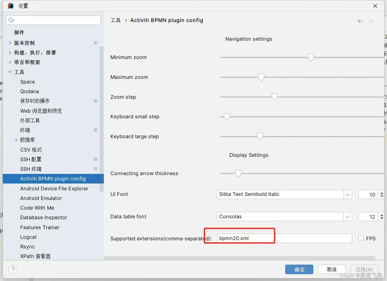The height and width of the screenshot is (281, 387).
Task: Select Space under 工具
Action: point(27,82)
